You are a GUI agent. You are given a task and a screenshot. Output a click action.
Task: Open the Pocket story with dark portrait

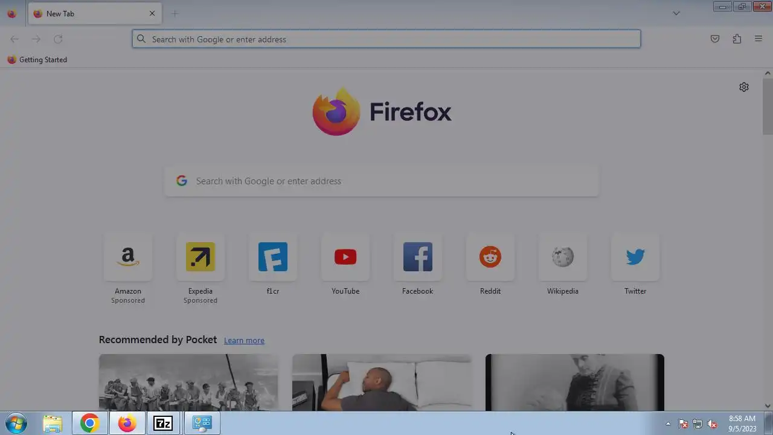tap(575, 382)
